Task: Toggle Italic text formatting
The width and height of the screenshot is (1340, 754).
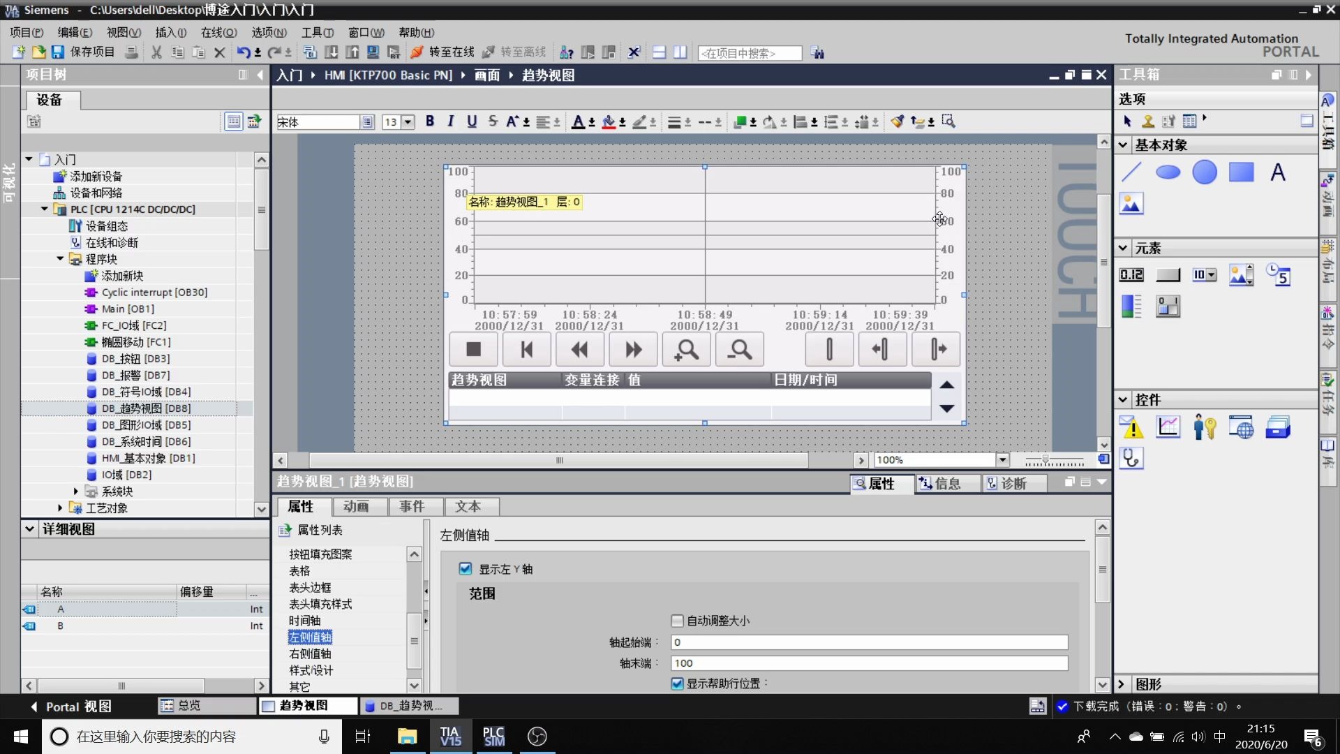Action: [x=451, y=121]
